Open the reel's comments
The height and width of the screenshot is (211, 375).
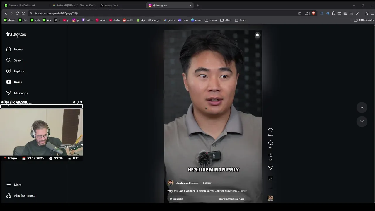pyautogui.click(x=270, y=143)
